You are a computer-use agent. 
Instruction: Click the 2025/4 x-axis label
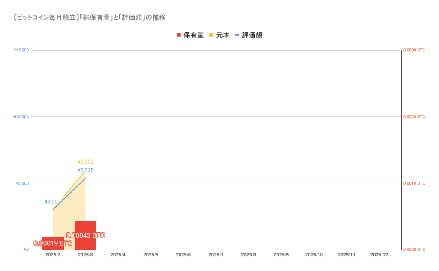click(118, 255)
